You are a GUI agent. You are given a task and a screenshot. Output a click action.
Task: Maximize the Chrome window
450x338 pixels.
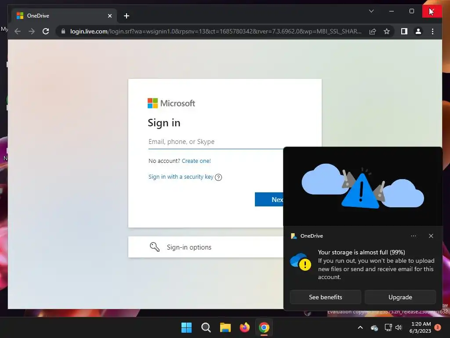tap(411, 11)
